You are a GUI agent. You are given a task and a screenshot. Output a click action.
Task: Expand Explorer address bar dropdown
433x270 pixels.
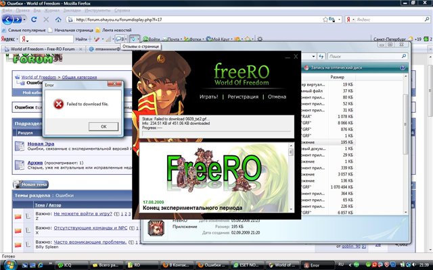pos(313,56)
